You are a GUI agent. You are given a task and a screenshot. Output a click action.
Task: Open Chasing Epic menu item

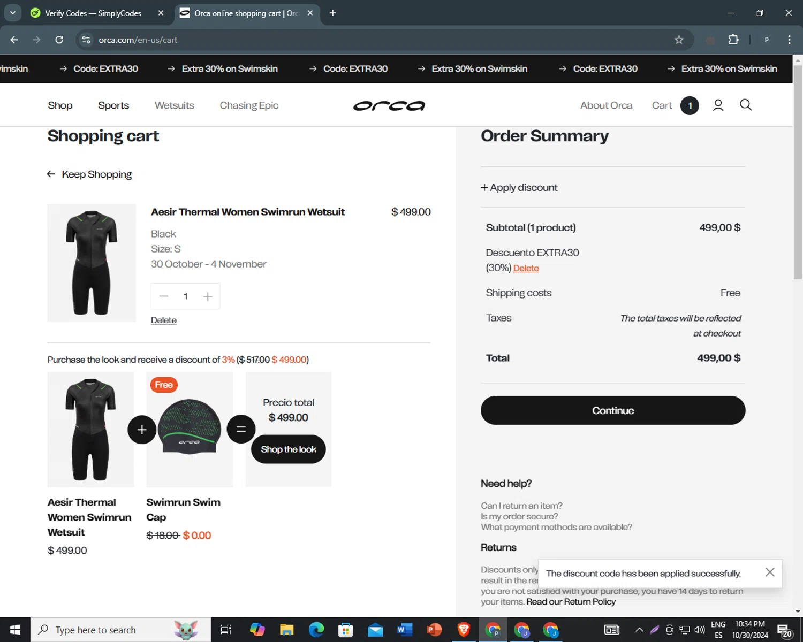[x=249, y=105]
